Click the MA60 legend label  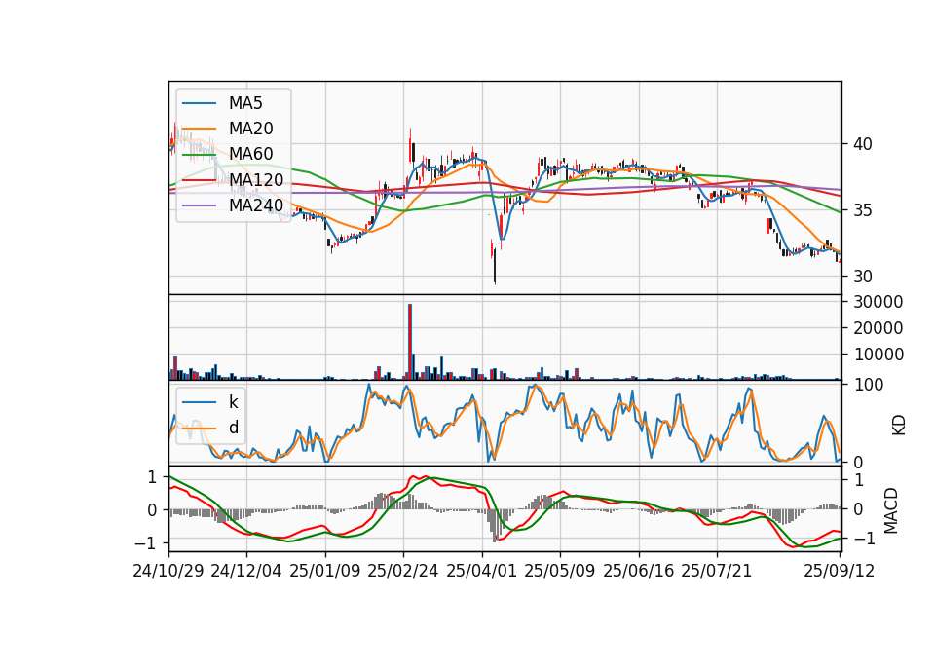(x=251, y=154)
